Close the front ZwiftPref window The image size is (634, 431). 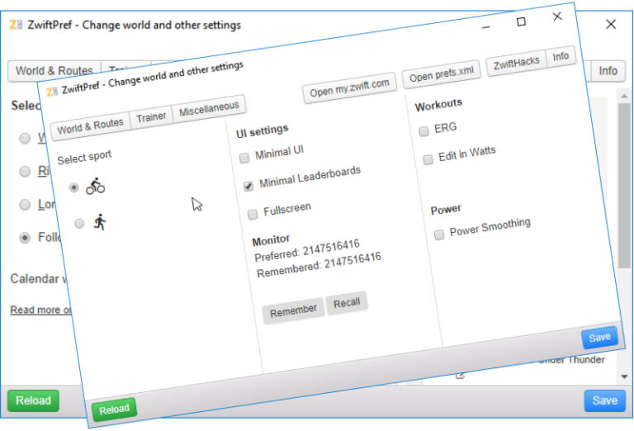tap(557, 17)
